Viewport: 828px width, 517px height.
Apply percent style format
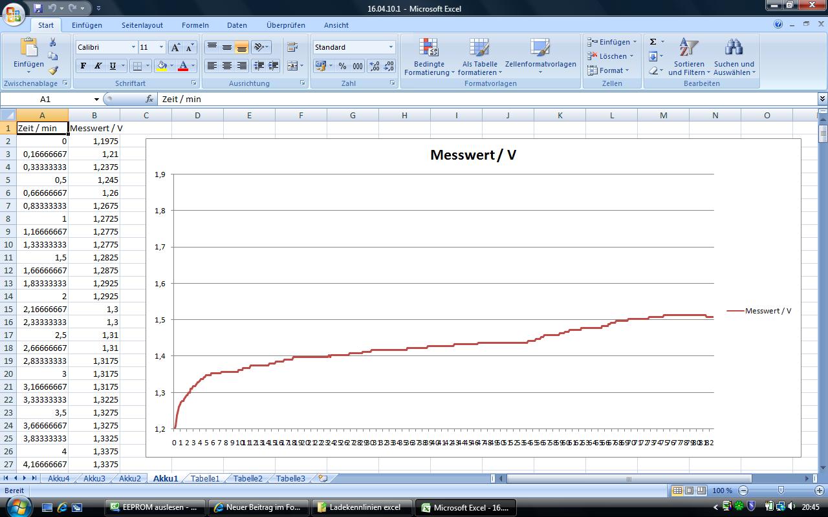[x=342, y=66]
